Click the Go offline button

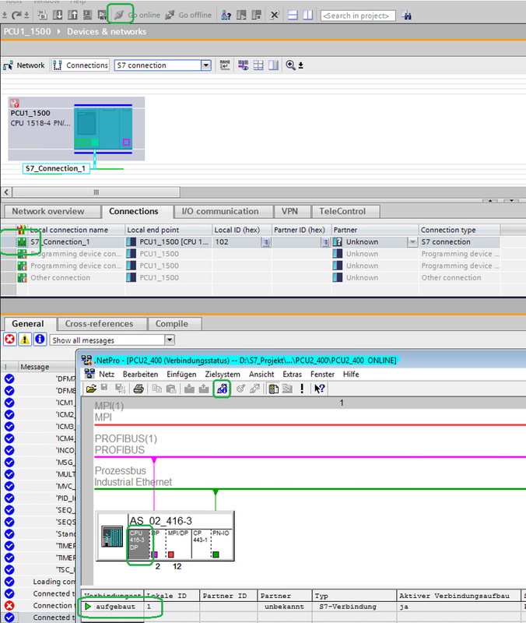[188, 15]
